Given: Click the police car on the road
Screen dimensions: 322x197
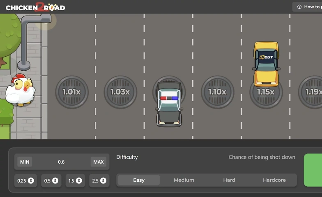Looking at the screenshot, I should 169,104.
